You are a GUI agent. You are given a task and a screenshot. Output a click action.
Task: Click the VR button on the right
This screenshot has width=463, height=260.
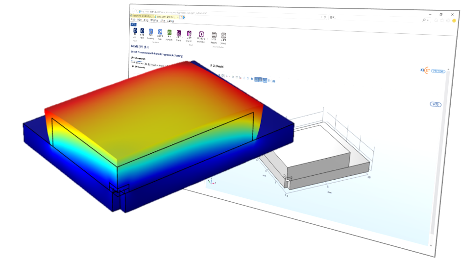pyautogui.click(x=435, y=104)
